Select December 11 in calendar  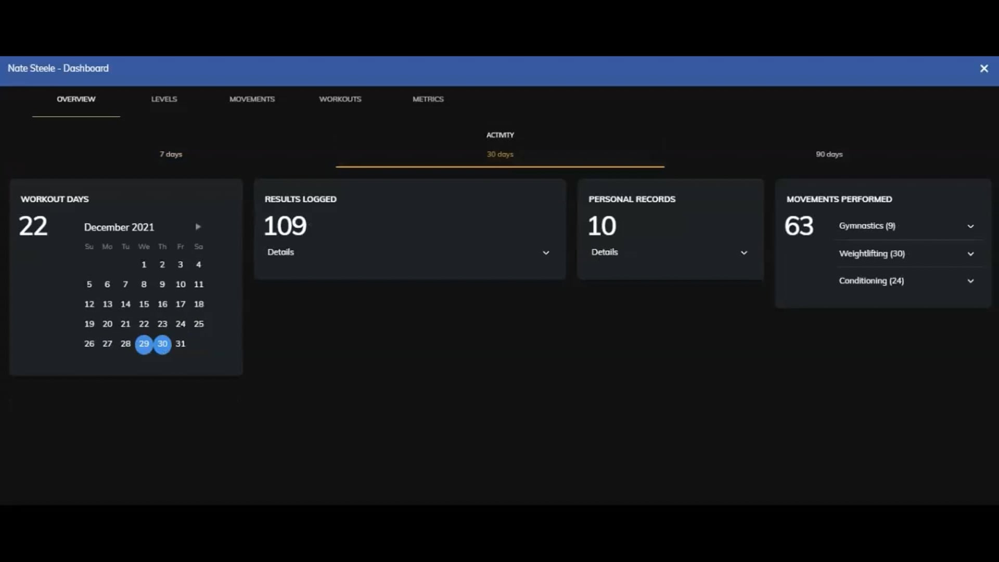(x=199, y=284)
